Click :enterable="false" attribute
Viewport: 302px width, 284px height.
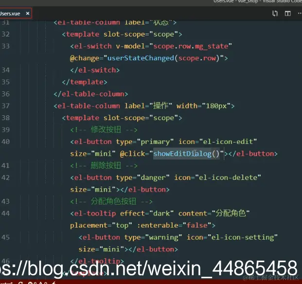pos(174,225)
